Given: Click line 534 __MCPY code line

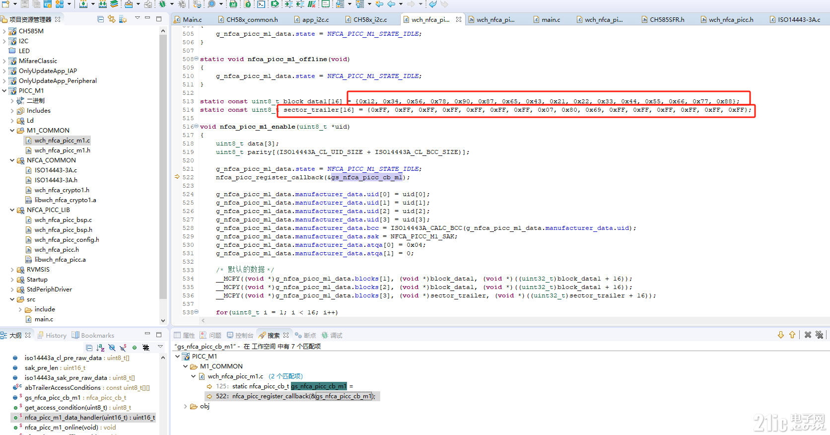Looking at the screenshot, I should point(424,279).
